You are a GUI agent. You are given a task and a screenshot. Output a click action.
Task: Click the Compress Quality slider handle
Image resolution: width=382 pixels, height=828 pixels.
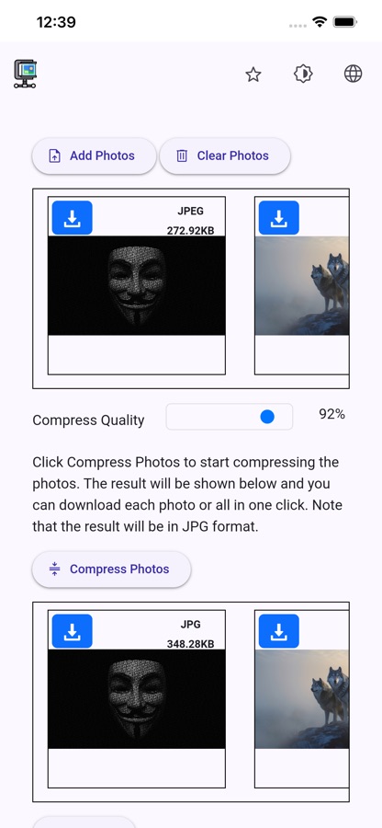[x=267, y=417]
